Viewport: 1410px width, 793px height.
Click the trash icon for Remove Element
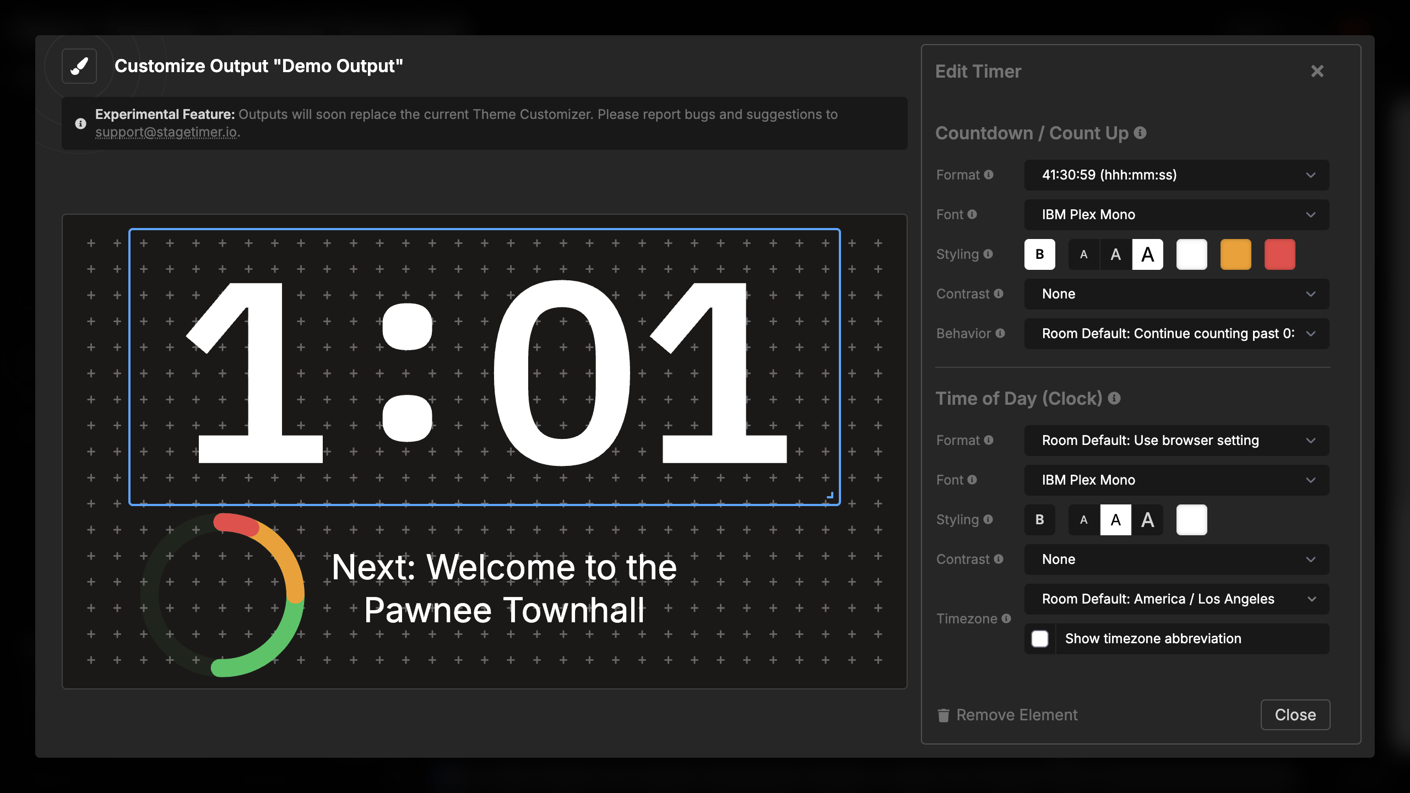tap(943, 715)
